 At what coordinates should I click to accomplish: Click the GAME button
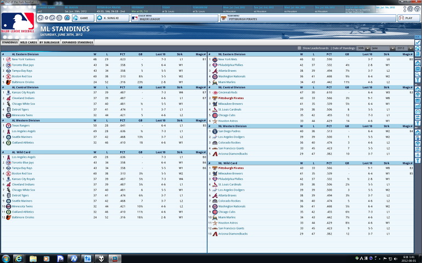tap(83, 18)
